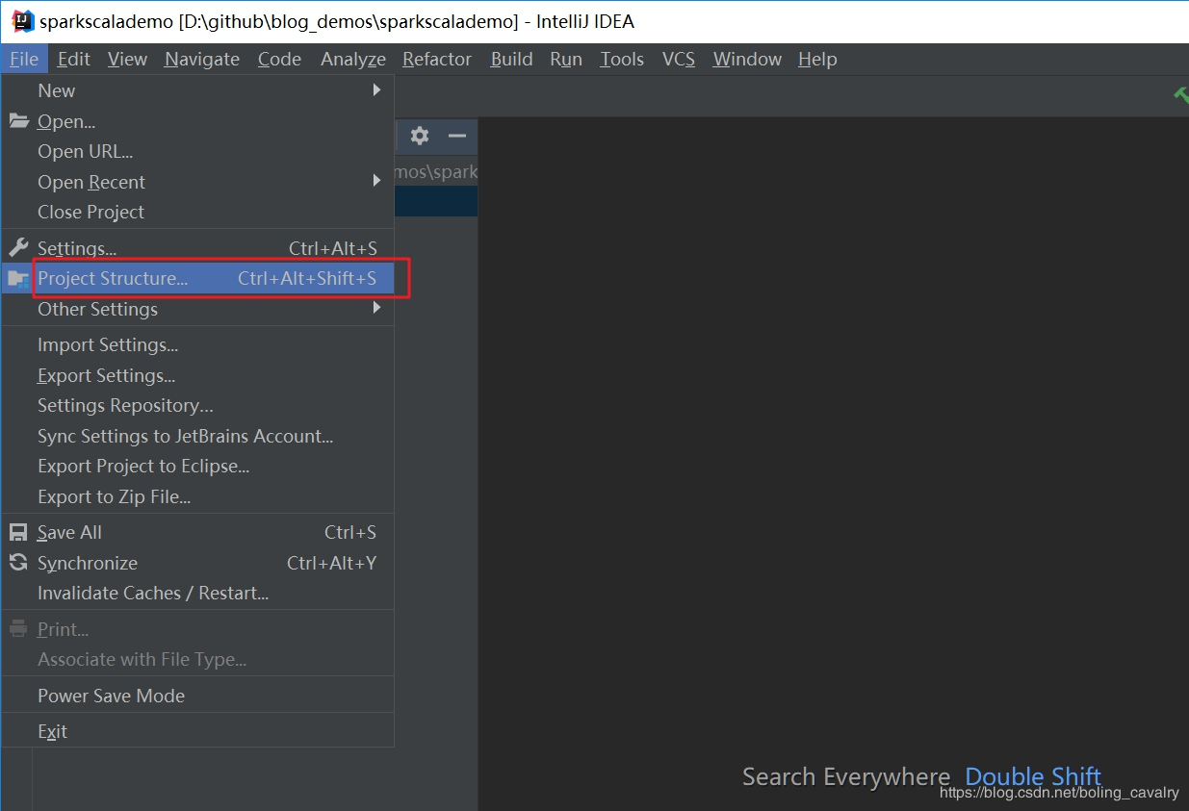
Task: Click Save All menu entry
Action: (x=197, y=532)
